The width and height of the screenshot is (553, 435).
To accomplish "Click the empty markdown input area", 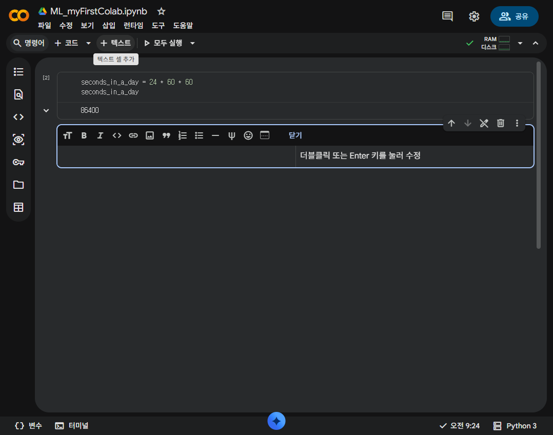I will tap(176, 156).
